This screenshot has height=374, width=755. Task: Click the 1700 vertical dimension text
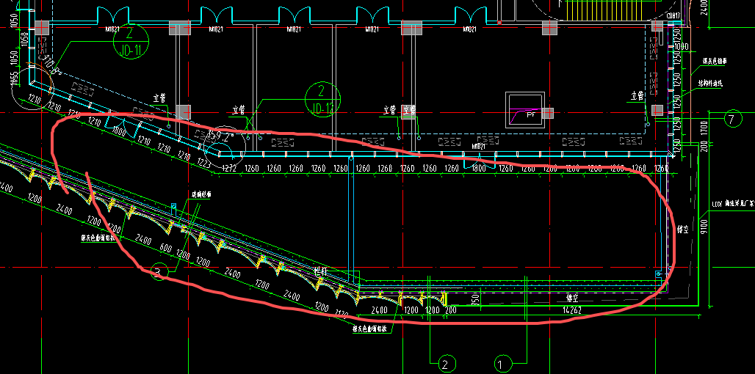pos(703,128)
